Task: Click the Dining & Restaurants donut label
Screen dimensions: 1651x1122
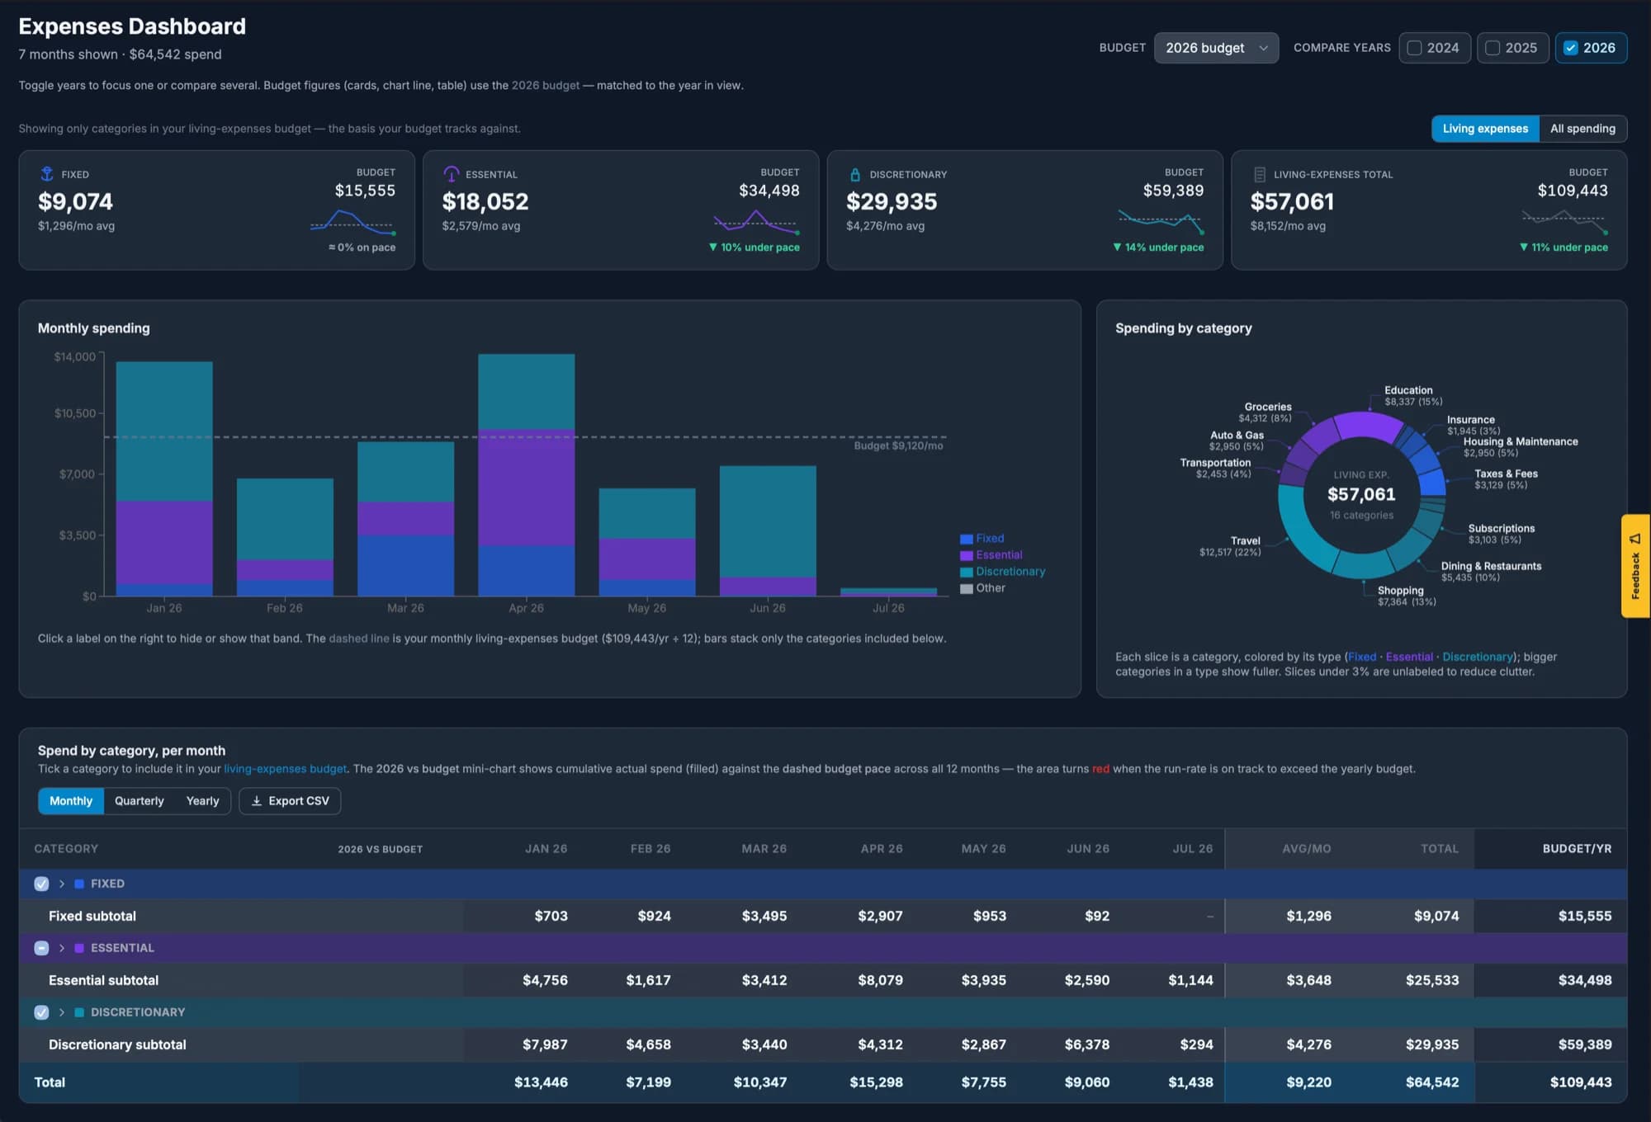Action: pyautogui.click(x=1491, y=572)
